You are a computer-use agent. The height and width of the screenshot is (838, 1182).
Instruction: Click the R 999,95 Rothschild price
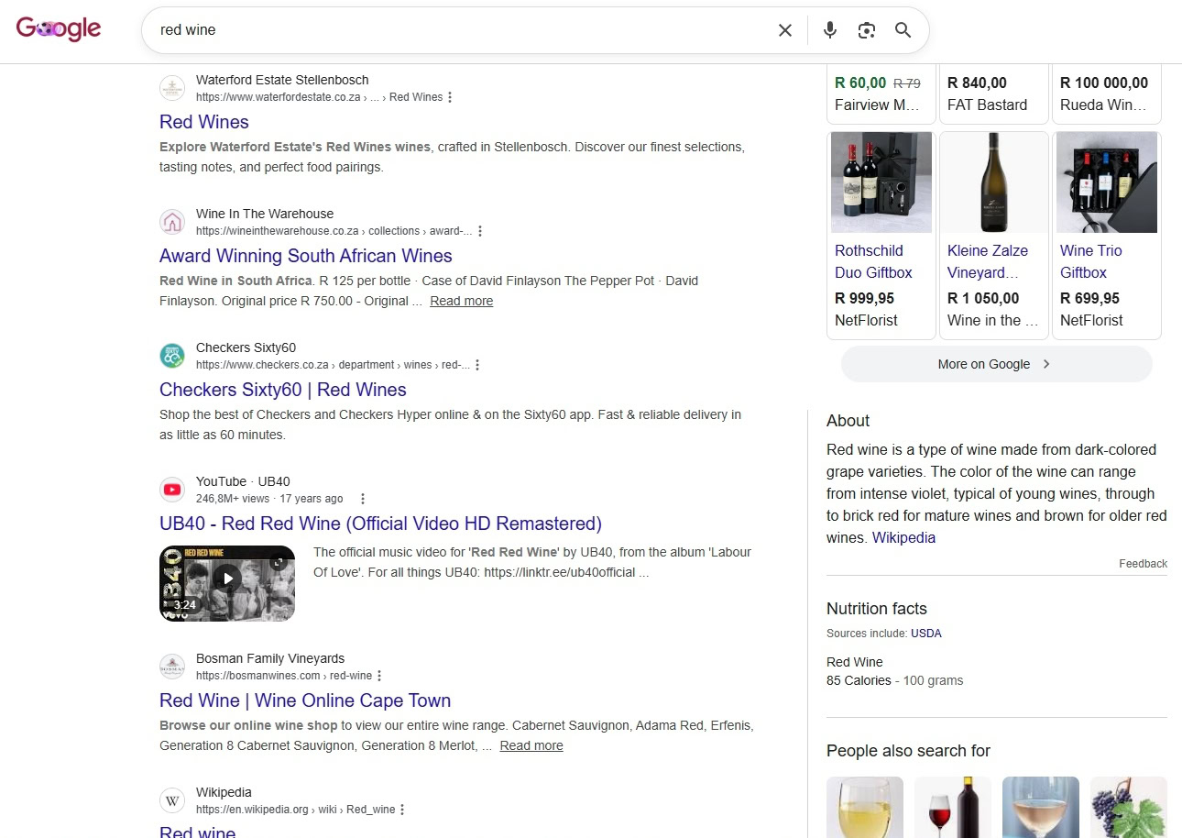point(864,298)
